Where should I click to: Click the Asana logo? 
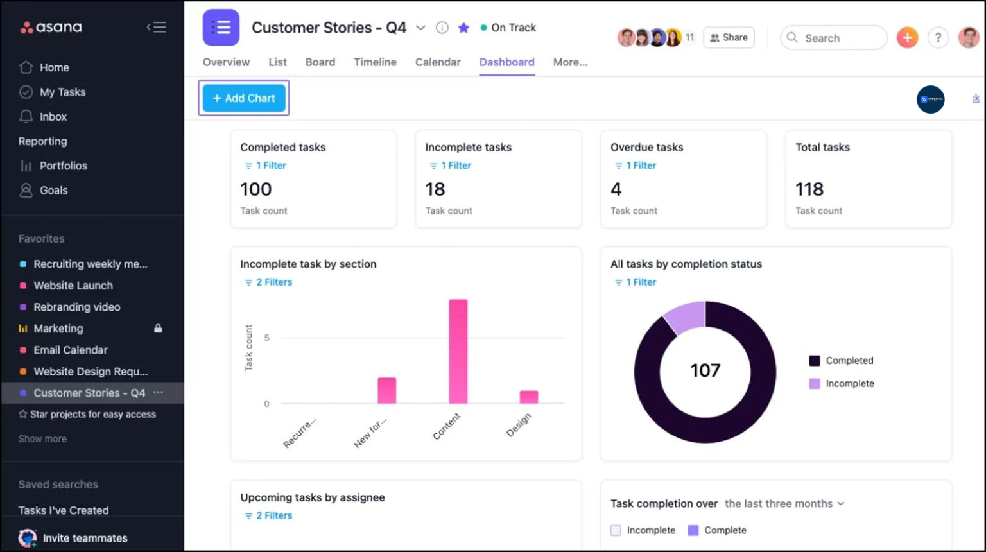pos(51,28)
